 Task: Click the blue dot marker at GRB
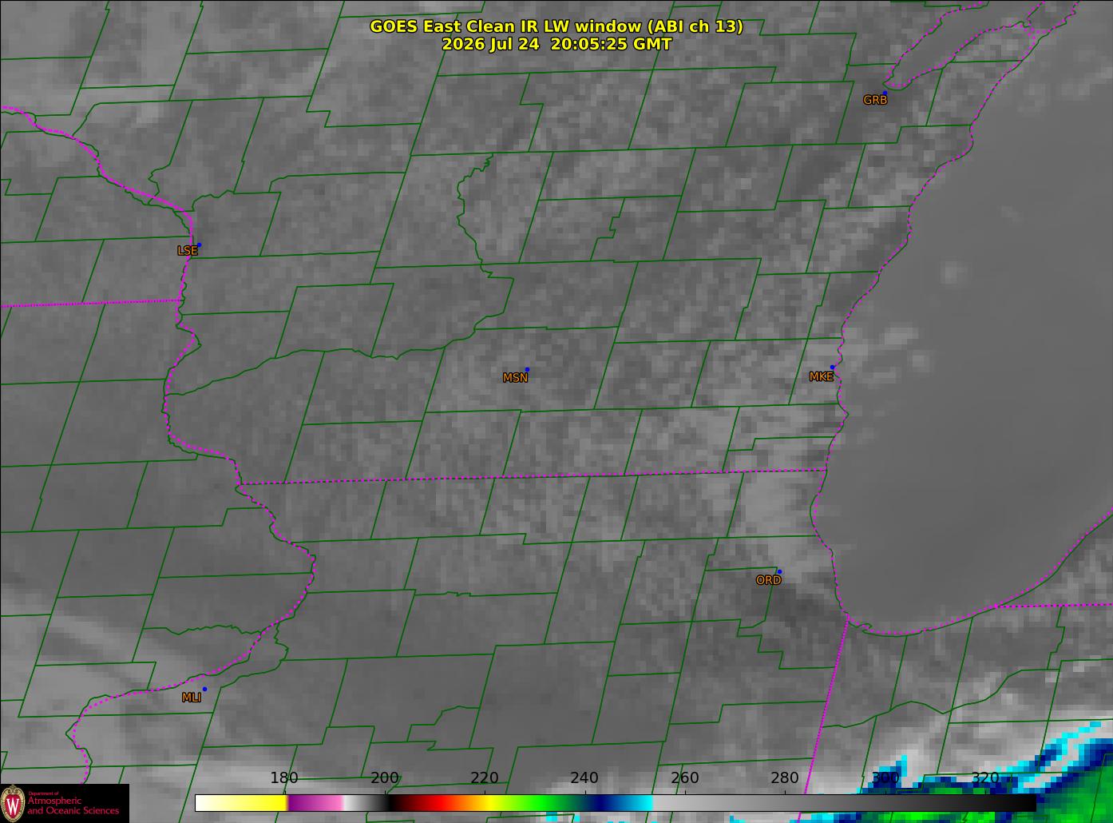point(885,93)
